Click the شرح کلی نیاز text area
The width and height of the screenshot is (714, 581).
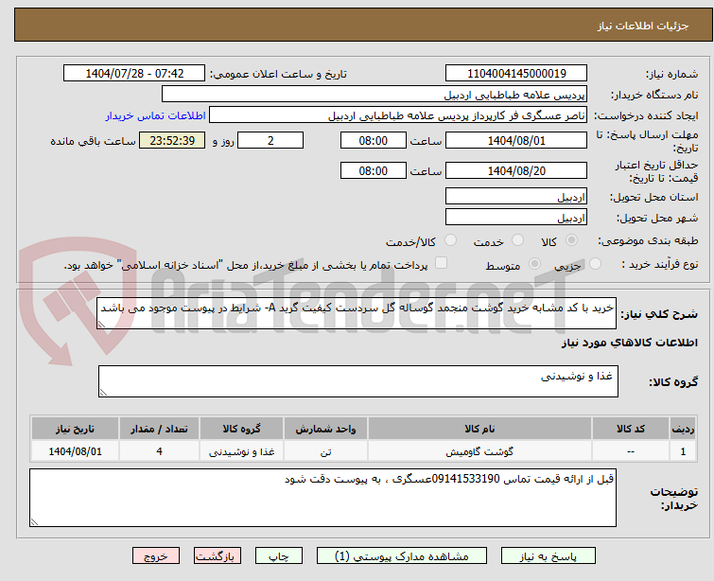pos(357,312)
